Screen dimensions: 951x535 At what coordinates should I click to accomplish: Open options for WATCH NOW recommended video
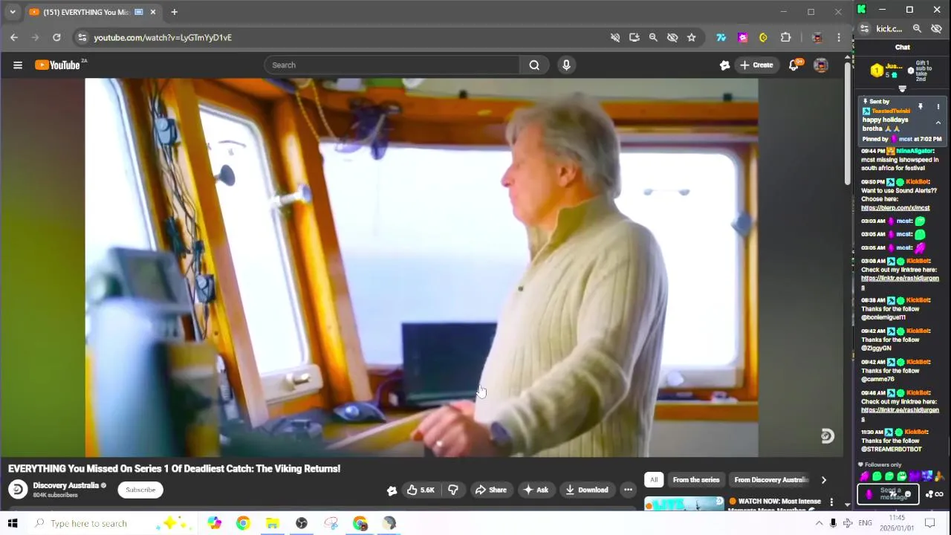[x=831, y=503]
